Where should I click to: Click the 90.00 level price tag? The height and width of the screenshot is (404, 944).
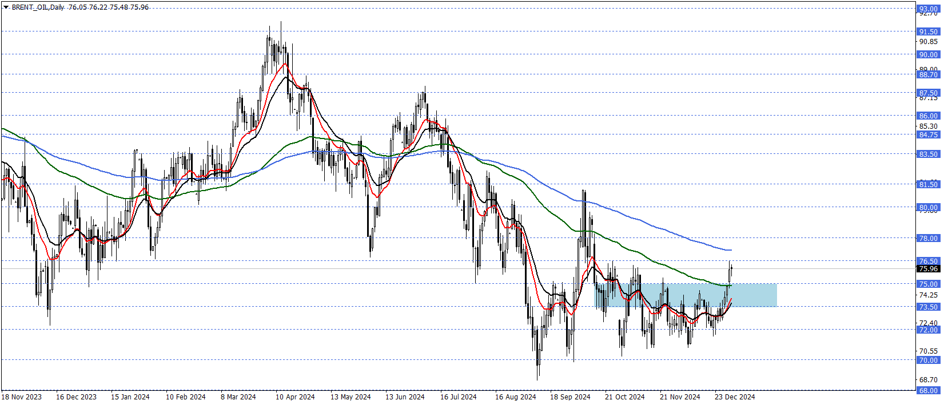[928, 54]
